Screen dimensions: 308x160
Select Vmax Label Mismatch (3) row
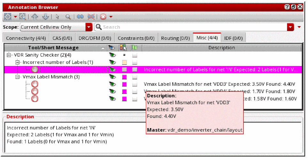coord(51,77)
